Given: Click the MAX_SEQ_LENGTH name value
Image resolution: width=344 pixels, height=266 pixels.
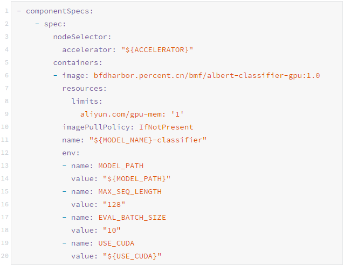Looking at the screenshot, I should coord(130,191).
